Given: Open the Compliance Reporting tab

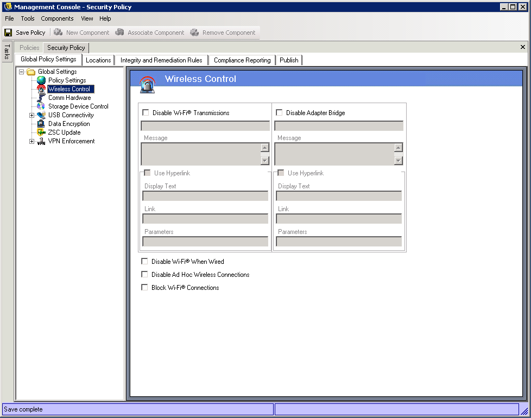Looking at the screenshot, I should 242,60.
